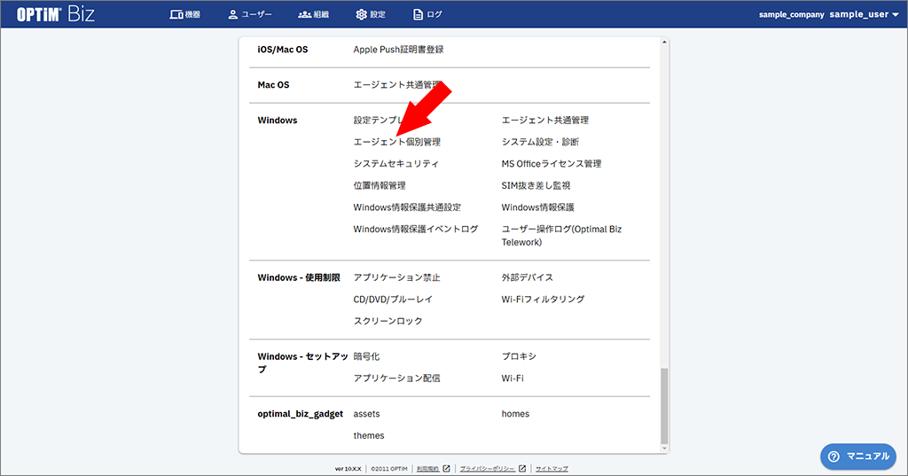Click the ©2011 OPTiM footer text
This screenshot has width=908, height=476.
tap(389, 469)
